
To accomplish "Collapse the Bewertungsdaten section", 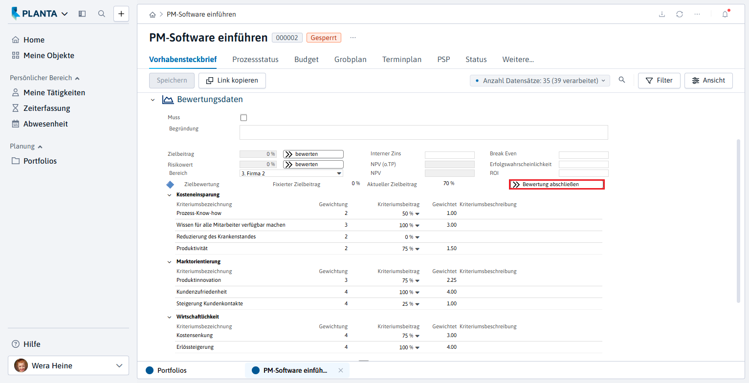I will click(153, 100).
